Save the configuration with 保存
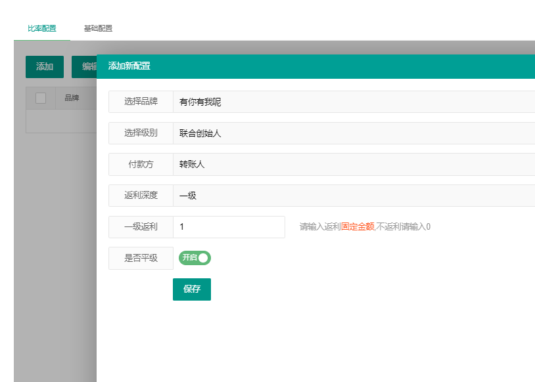Screen dimensions: 535x382 (192, 289)
